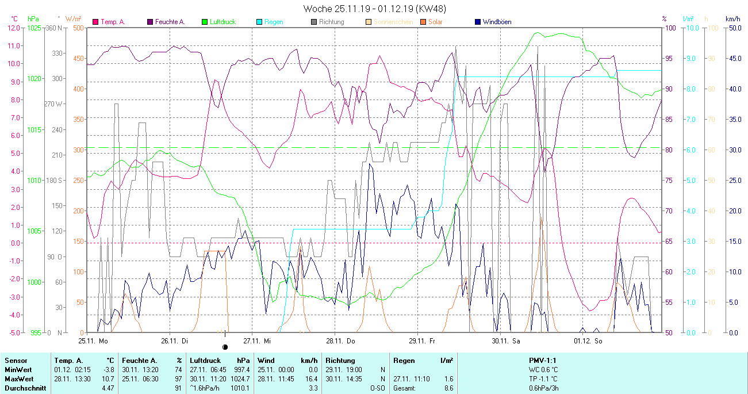The image size is (748, 394).
Task: Click the pink Temp. A. legend swatch
Action: [95, 22]
